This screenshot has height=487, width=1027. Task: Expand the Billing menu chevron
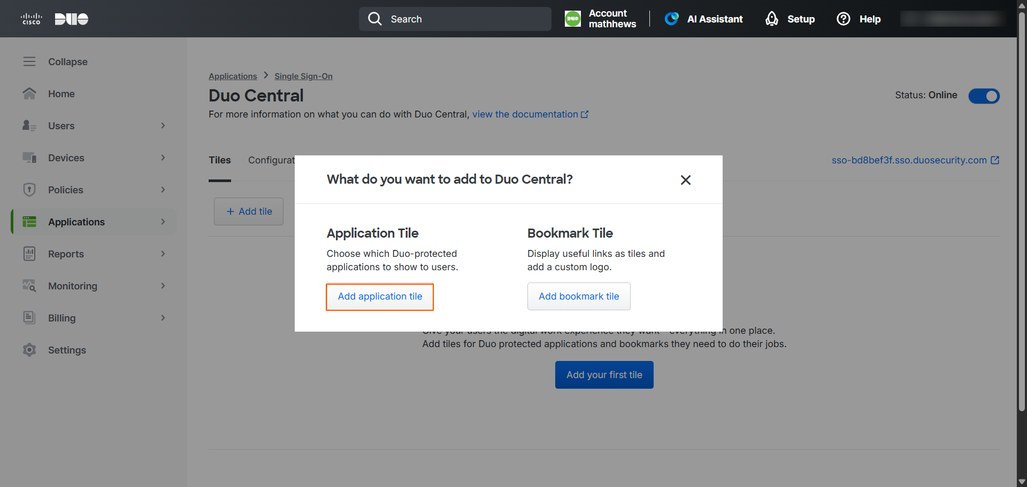[x=163, y=318]
